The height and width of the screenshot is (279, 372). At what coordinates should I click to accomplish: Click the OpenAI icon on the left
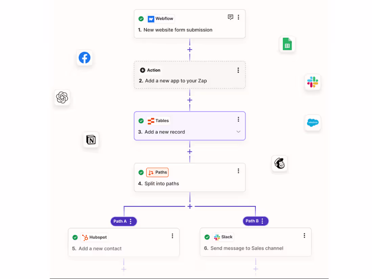(62, 98)
